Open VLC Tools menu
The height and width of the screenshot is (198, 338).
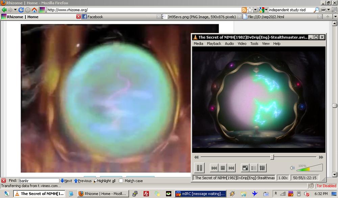pos(255,44)
